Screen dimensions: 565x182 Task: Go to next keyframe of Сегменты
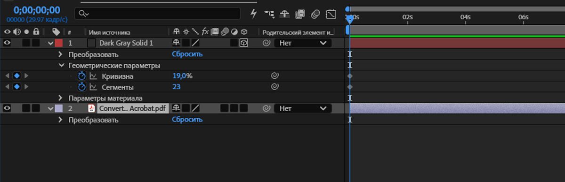[26, 87]
